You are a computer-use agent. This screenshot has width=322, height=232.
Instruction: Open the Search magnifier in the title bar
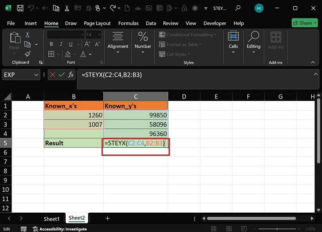(238, 8)
